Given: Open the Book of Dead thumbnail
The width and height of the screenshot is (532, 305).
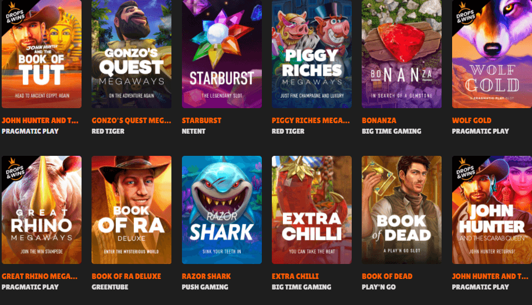Looking at the screenshot, I should click(x=402, y=210).
